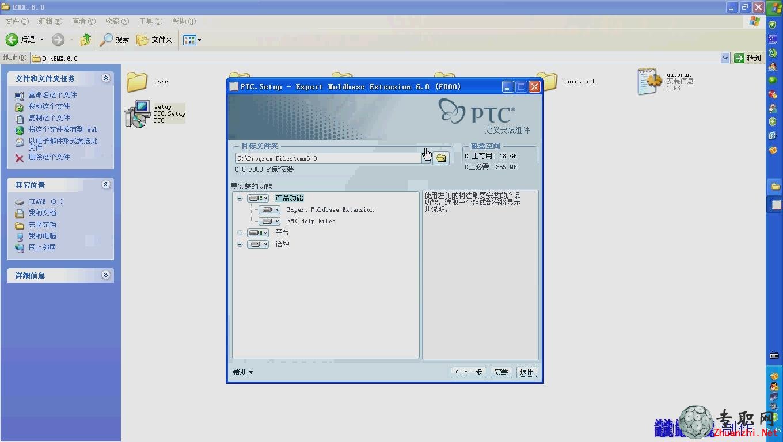The height and width of the screenshot is (442, 783).
Task: Open the address bar dropdown arrow
Action: 725,58
